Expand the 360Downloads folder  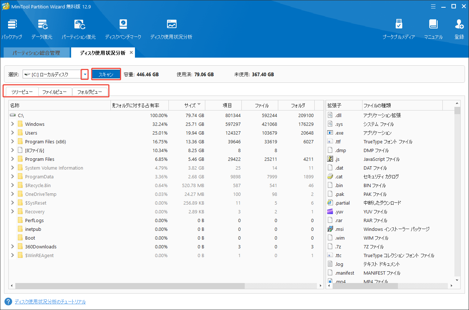coord(12,247)
